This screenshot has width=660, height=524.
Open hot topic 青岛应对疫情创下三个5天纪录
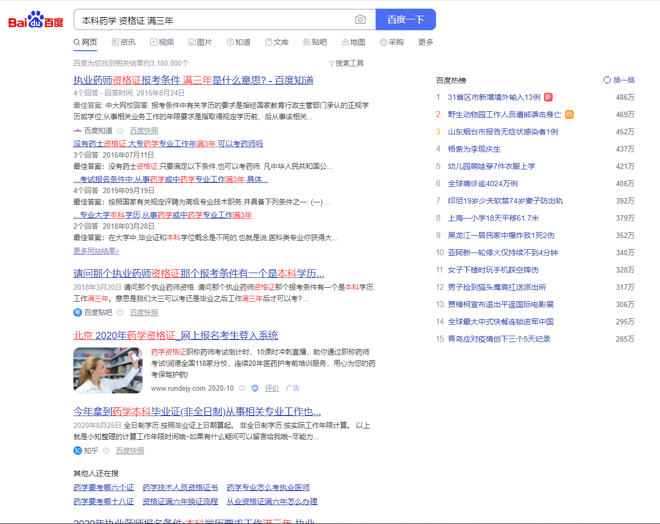pos(499,339)
